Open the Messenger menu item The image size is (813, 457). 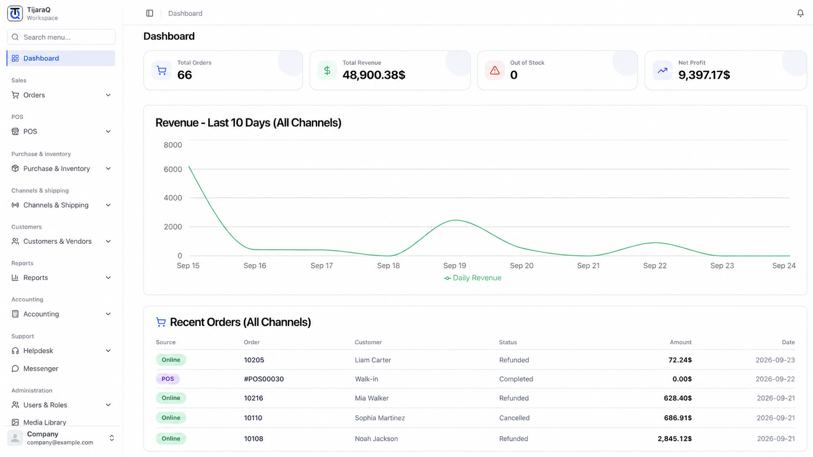[x=61, y=369]
